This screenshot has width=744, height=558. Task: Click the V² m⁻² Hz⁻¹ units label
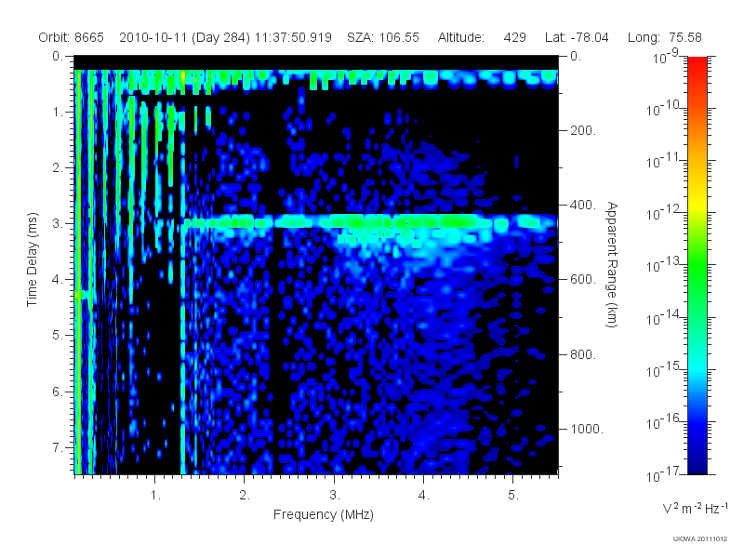coord(695,508)
